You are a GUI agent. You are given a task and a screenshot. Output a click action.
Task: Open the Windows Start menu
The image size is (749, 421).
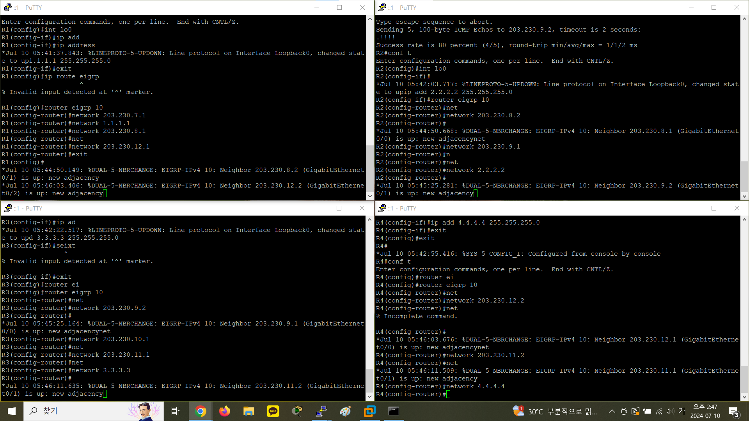tap(12, 411)
